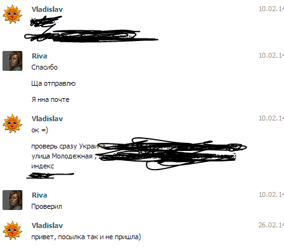This screenshot has height=251, width=284.
Task: Open the Riva name link above "Спасибо"
Action: (39, 56)
